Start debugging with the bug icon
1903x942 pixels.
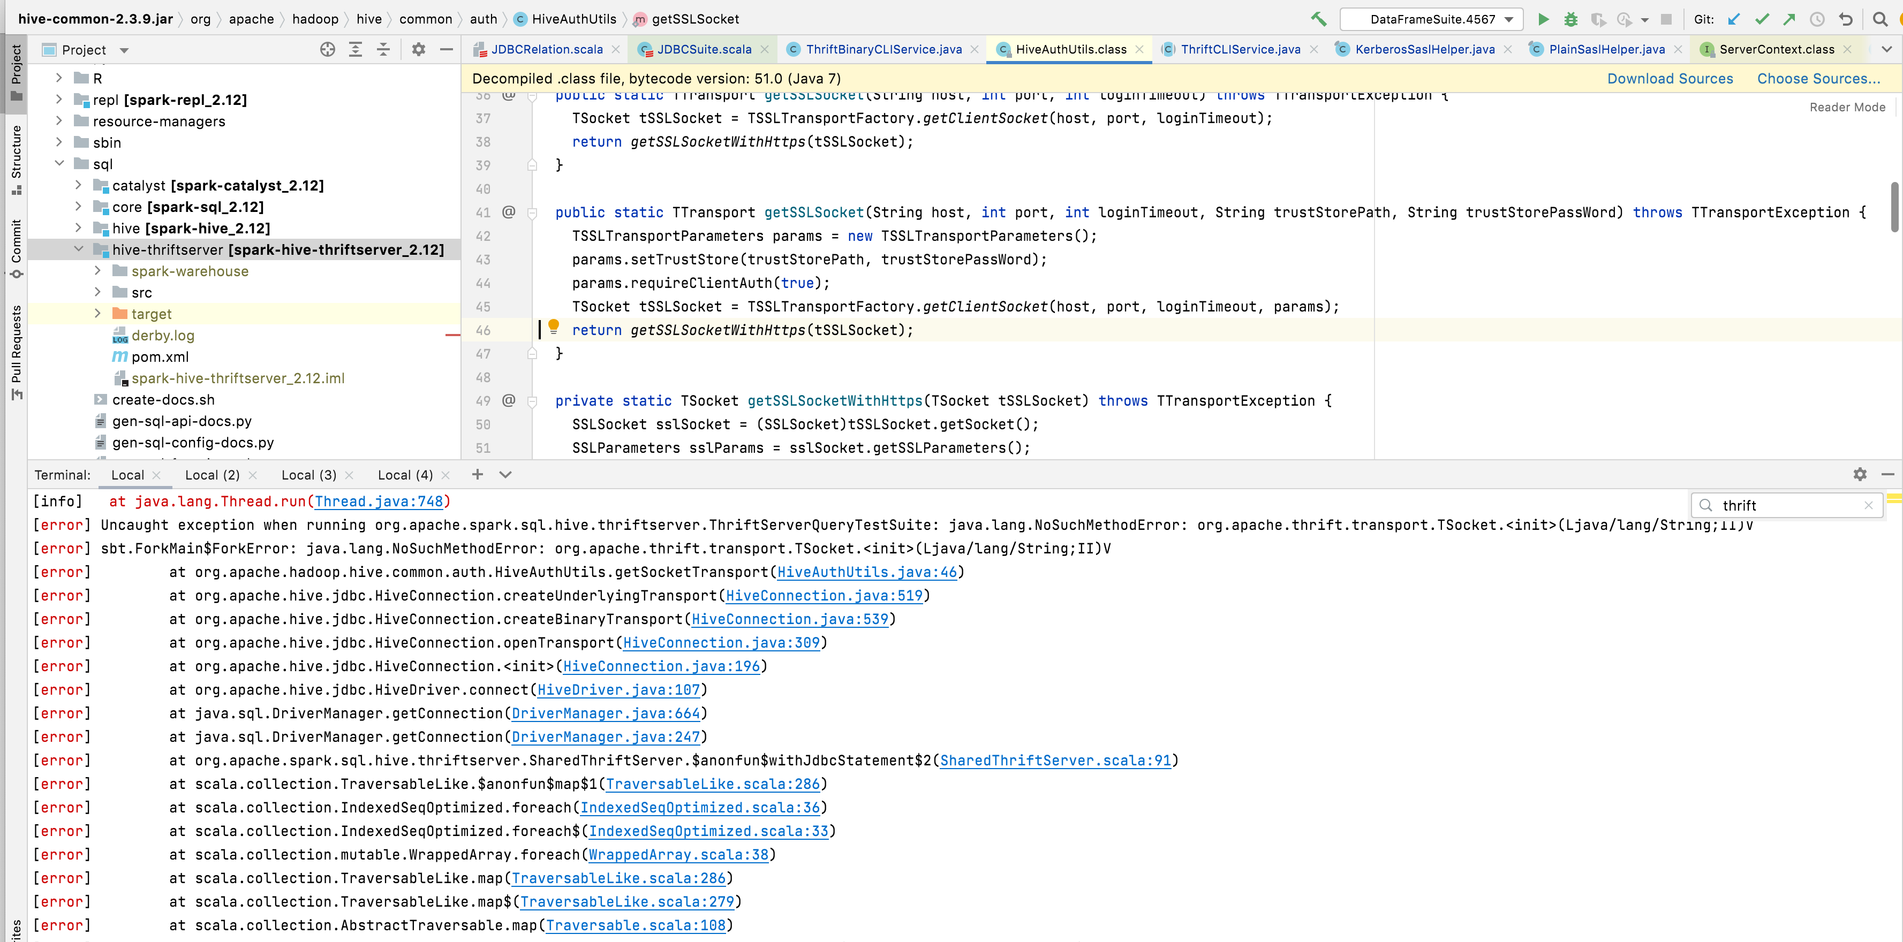1570,19
